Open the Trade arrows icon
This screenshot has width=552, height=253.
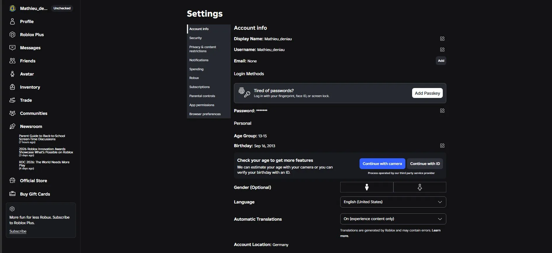tap(12, 100)
